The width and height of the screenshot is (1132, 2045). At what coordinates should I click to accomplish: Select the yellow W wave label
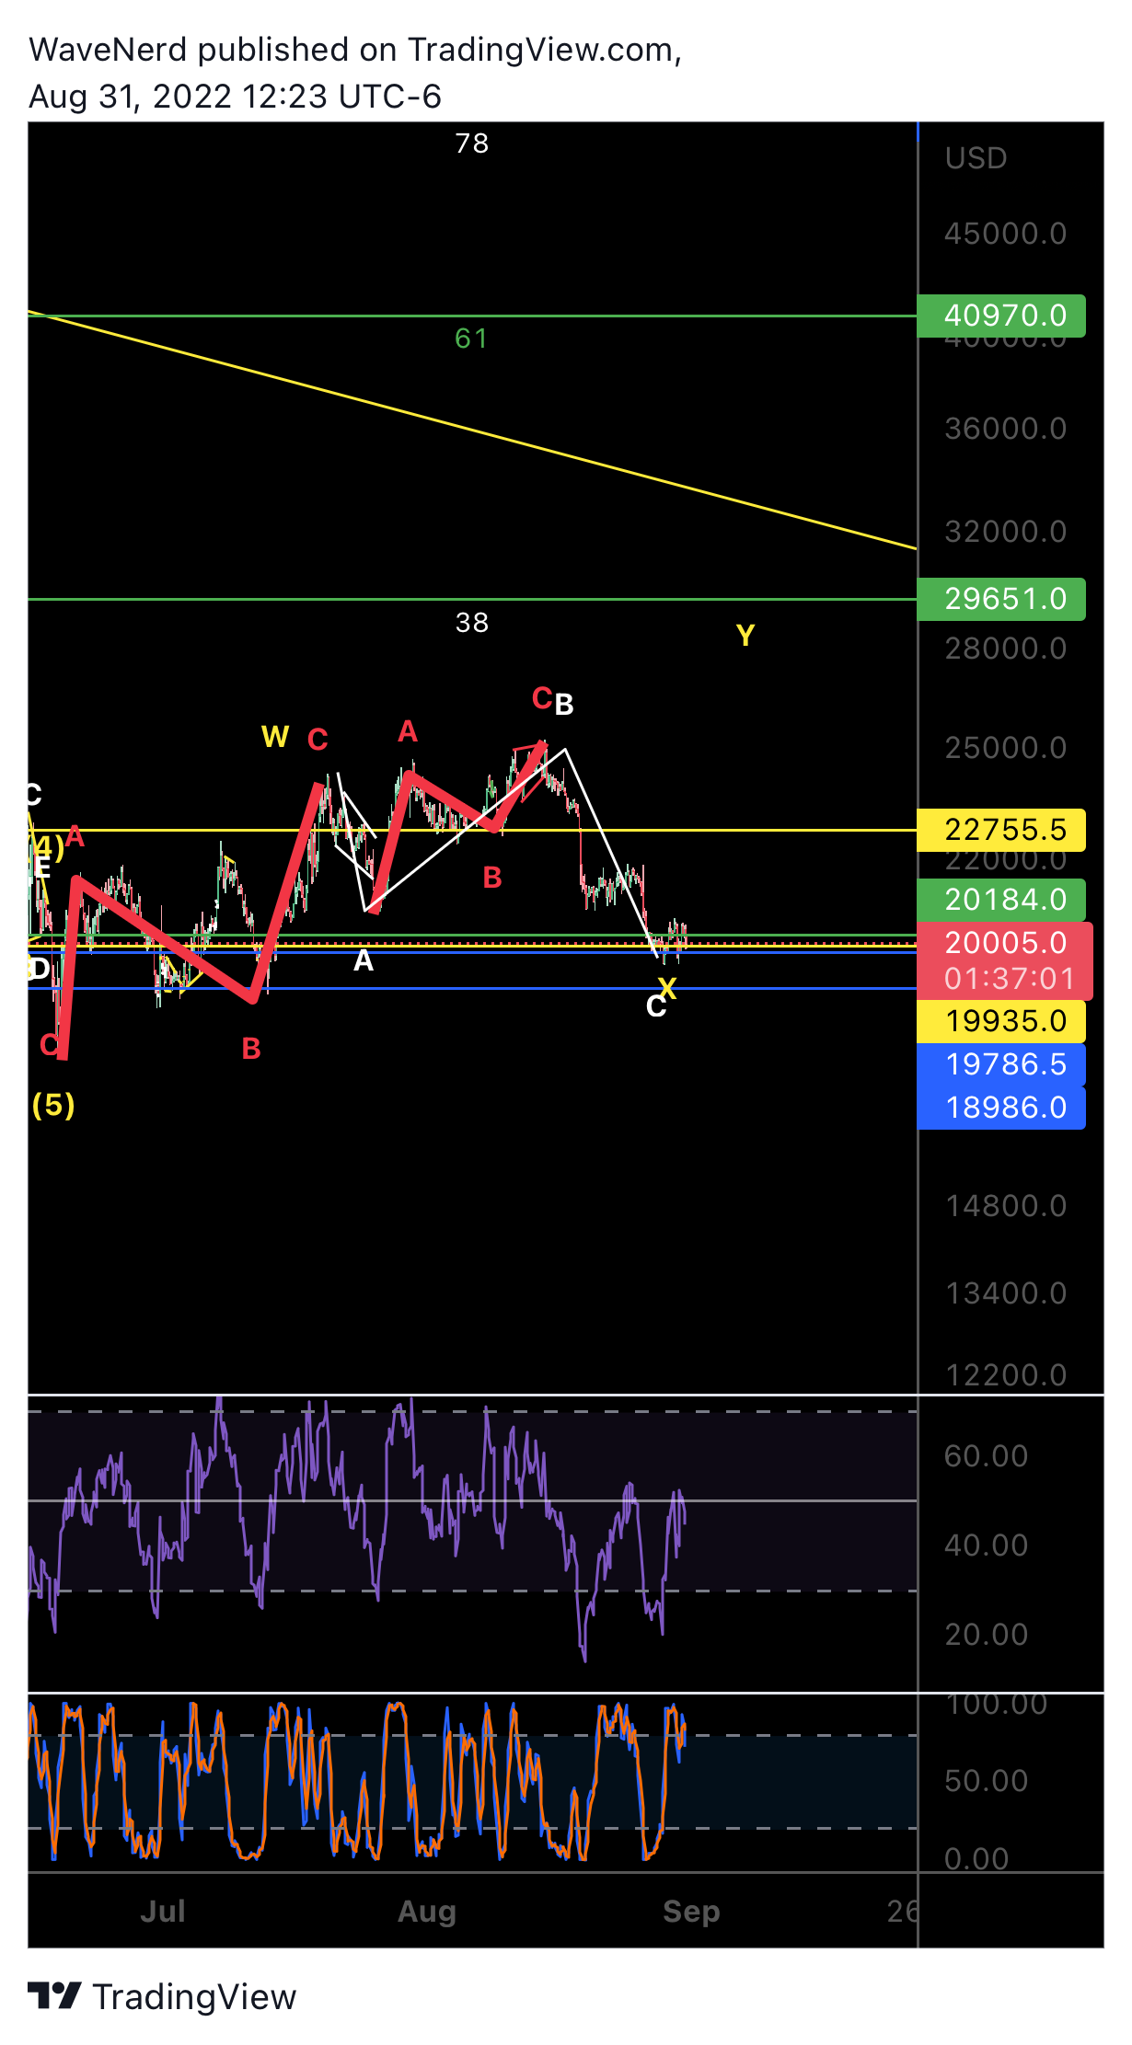[275, 737]
